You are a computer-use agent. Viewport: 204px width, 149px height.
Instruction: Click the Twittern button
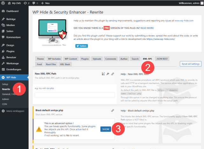81,46
